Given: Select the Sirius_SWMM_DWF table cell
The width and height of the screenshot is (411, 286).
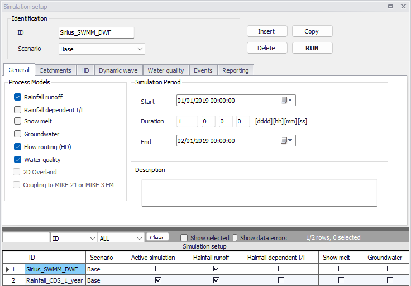Looking at the screenshot, I should click(55, 269).
